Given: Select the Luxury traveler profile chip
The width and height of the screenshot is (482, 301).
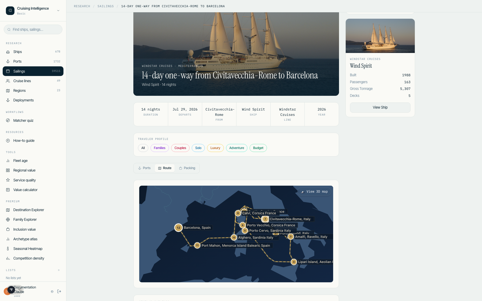Looking at the screenshot, I should coord(215,148).
